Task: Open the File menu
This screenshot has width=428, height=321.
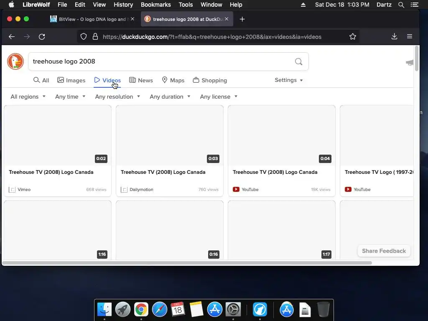Action: [62, 5]
